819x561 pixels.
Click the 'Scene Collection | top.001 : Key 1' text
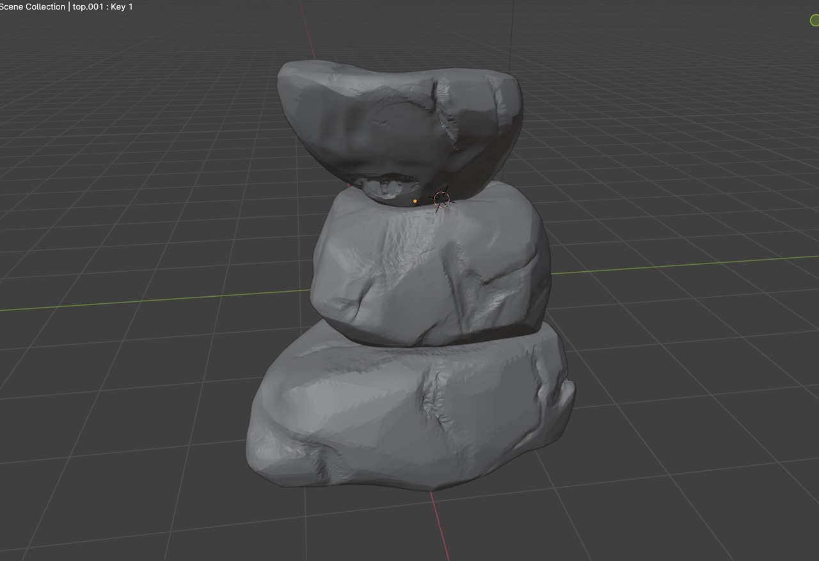[x=67, y=6]
